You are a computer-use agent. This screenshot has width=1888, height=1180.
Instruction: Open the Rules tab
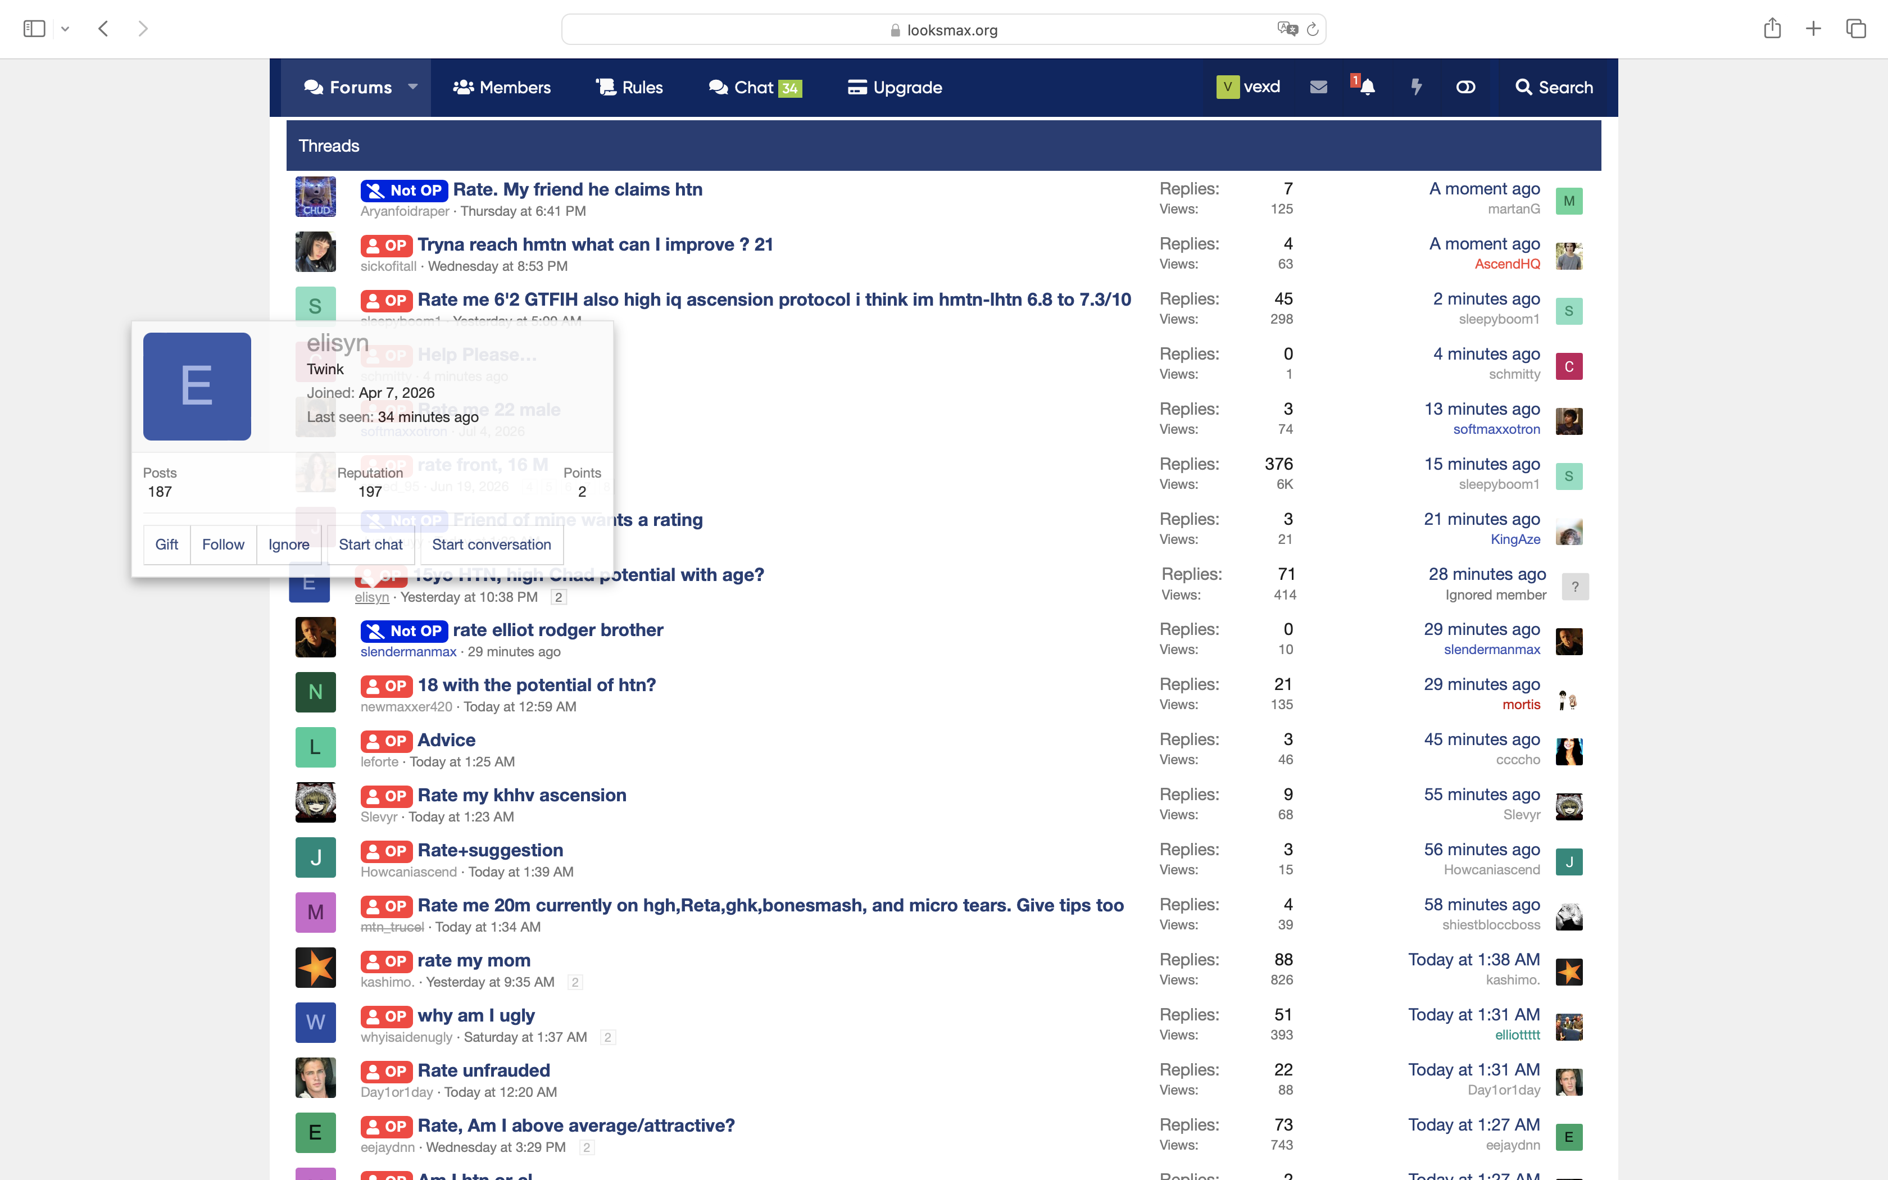pyautogui.click(x=629, y=87)
